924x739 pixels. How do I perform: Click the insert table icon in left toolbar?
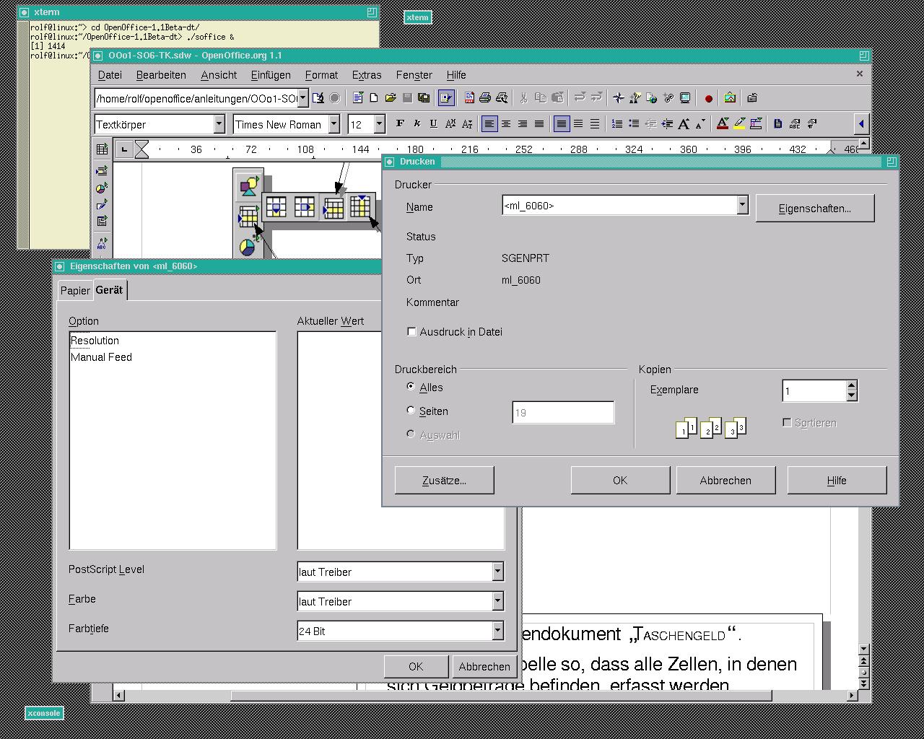coord(102,149)
